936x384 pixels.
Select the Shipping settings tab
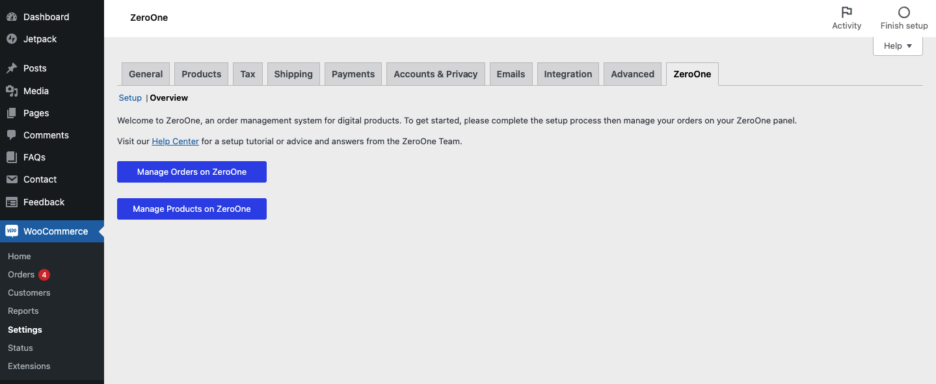tap(293, 74)
